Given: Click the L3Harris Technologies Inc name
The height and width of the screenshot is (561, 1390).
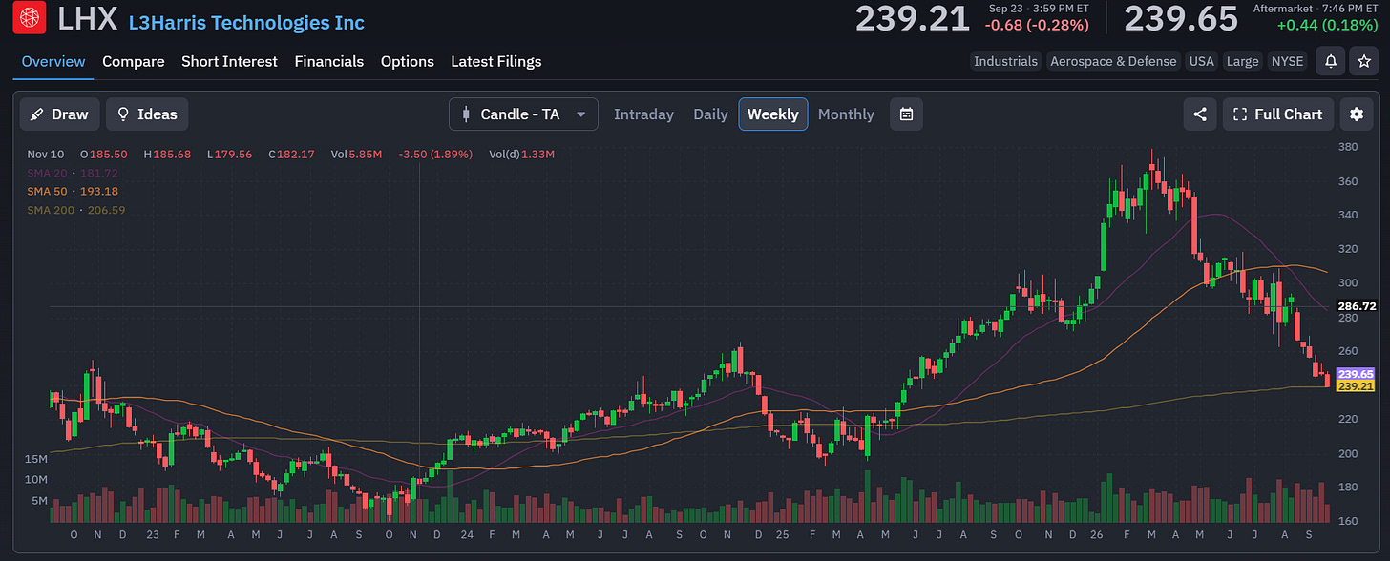Looking at the screenshot, I should tap(246, 23).
